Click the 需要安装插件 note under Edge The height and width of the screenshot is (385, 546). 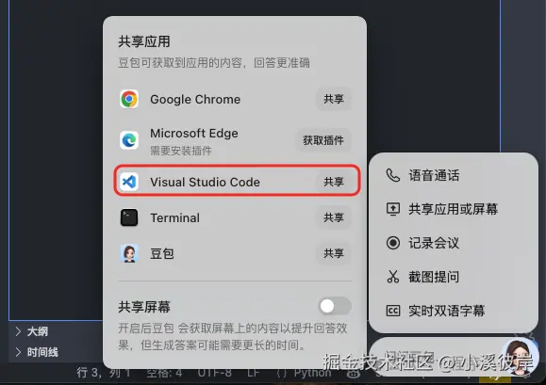[181, 151]
